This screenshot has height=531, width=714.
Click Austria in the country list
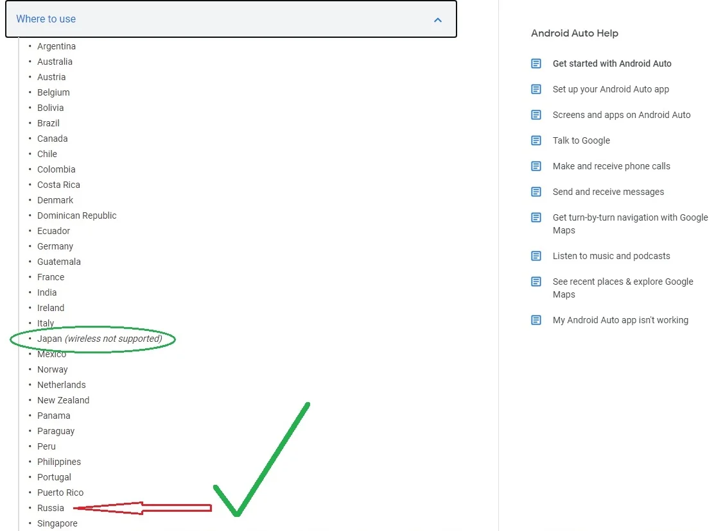click(x=51, y=78)
